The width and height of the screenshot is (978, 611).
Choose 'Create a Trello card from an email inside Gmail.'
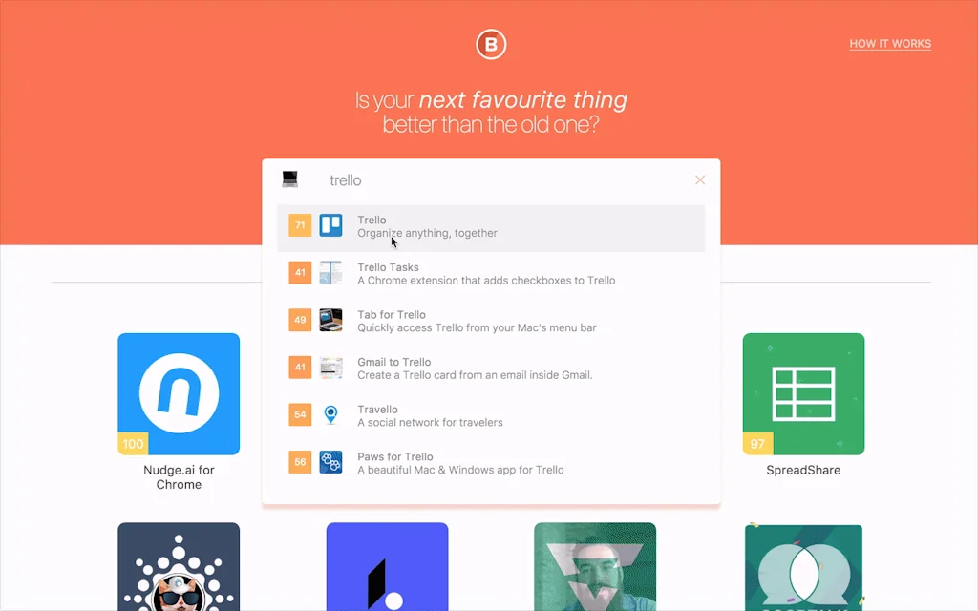point(475,375)
